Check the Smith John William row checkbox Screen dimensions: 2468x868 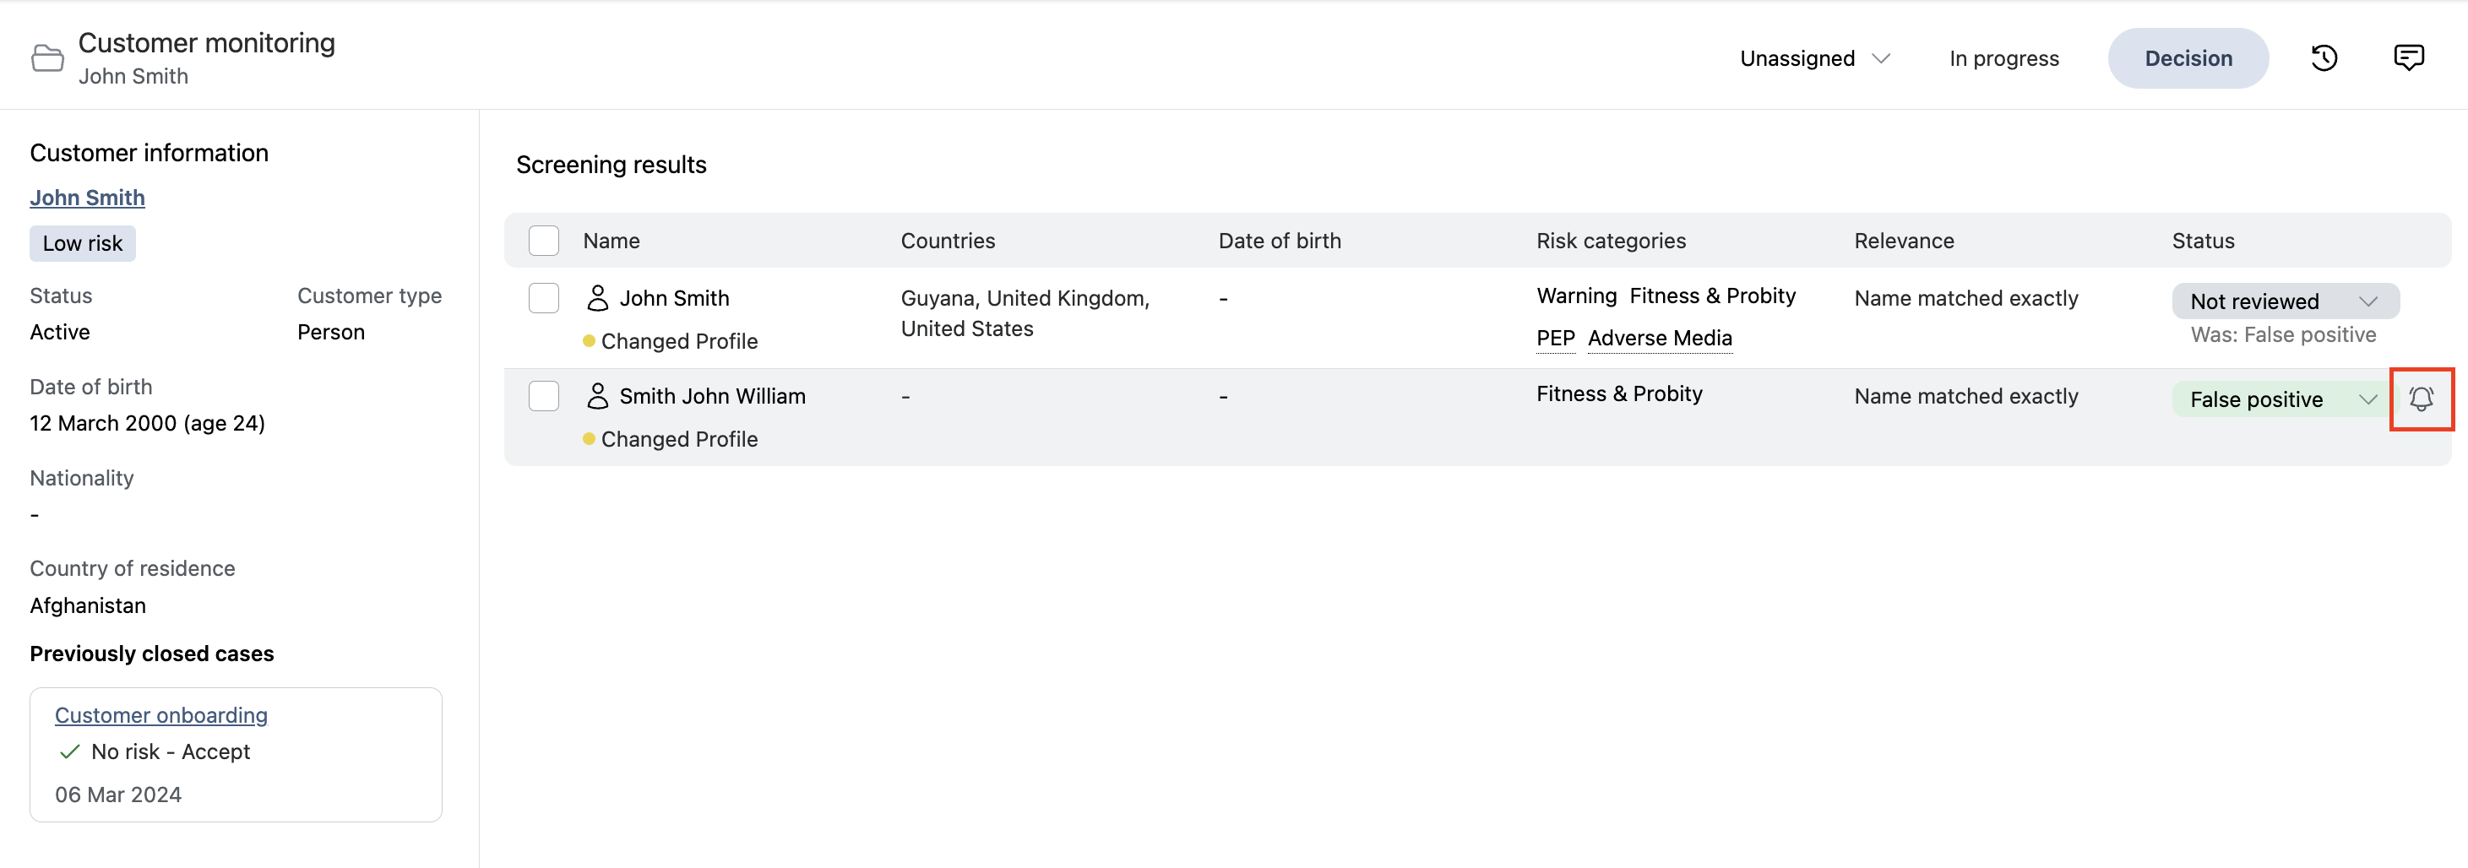coord(543,396)
